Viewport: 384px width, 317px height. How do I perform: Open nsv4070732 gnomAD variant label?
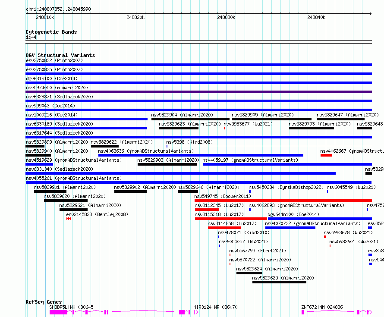tap(313, 223)
